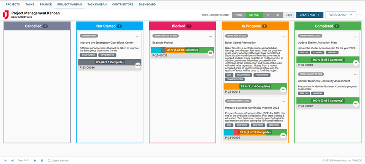Click the previous-page arrow icon
This screenshot has height=164, width=365.
pos(12,160)
